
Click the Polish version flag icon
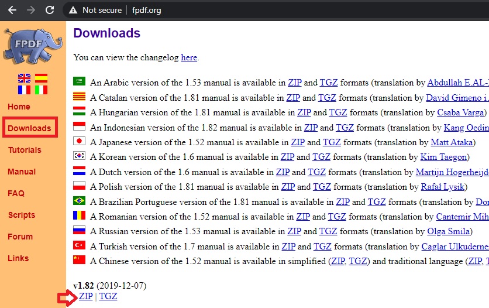pos(79,186)
